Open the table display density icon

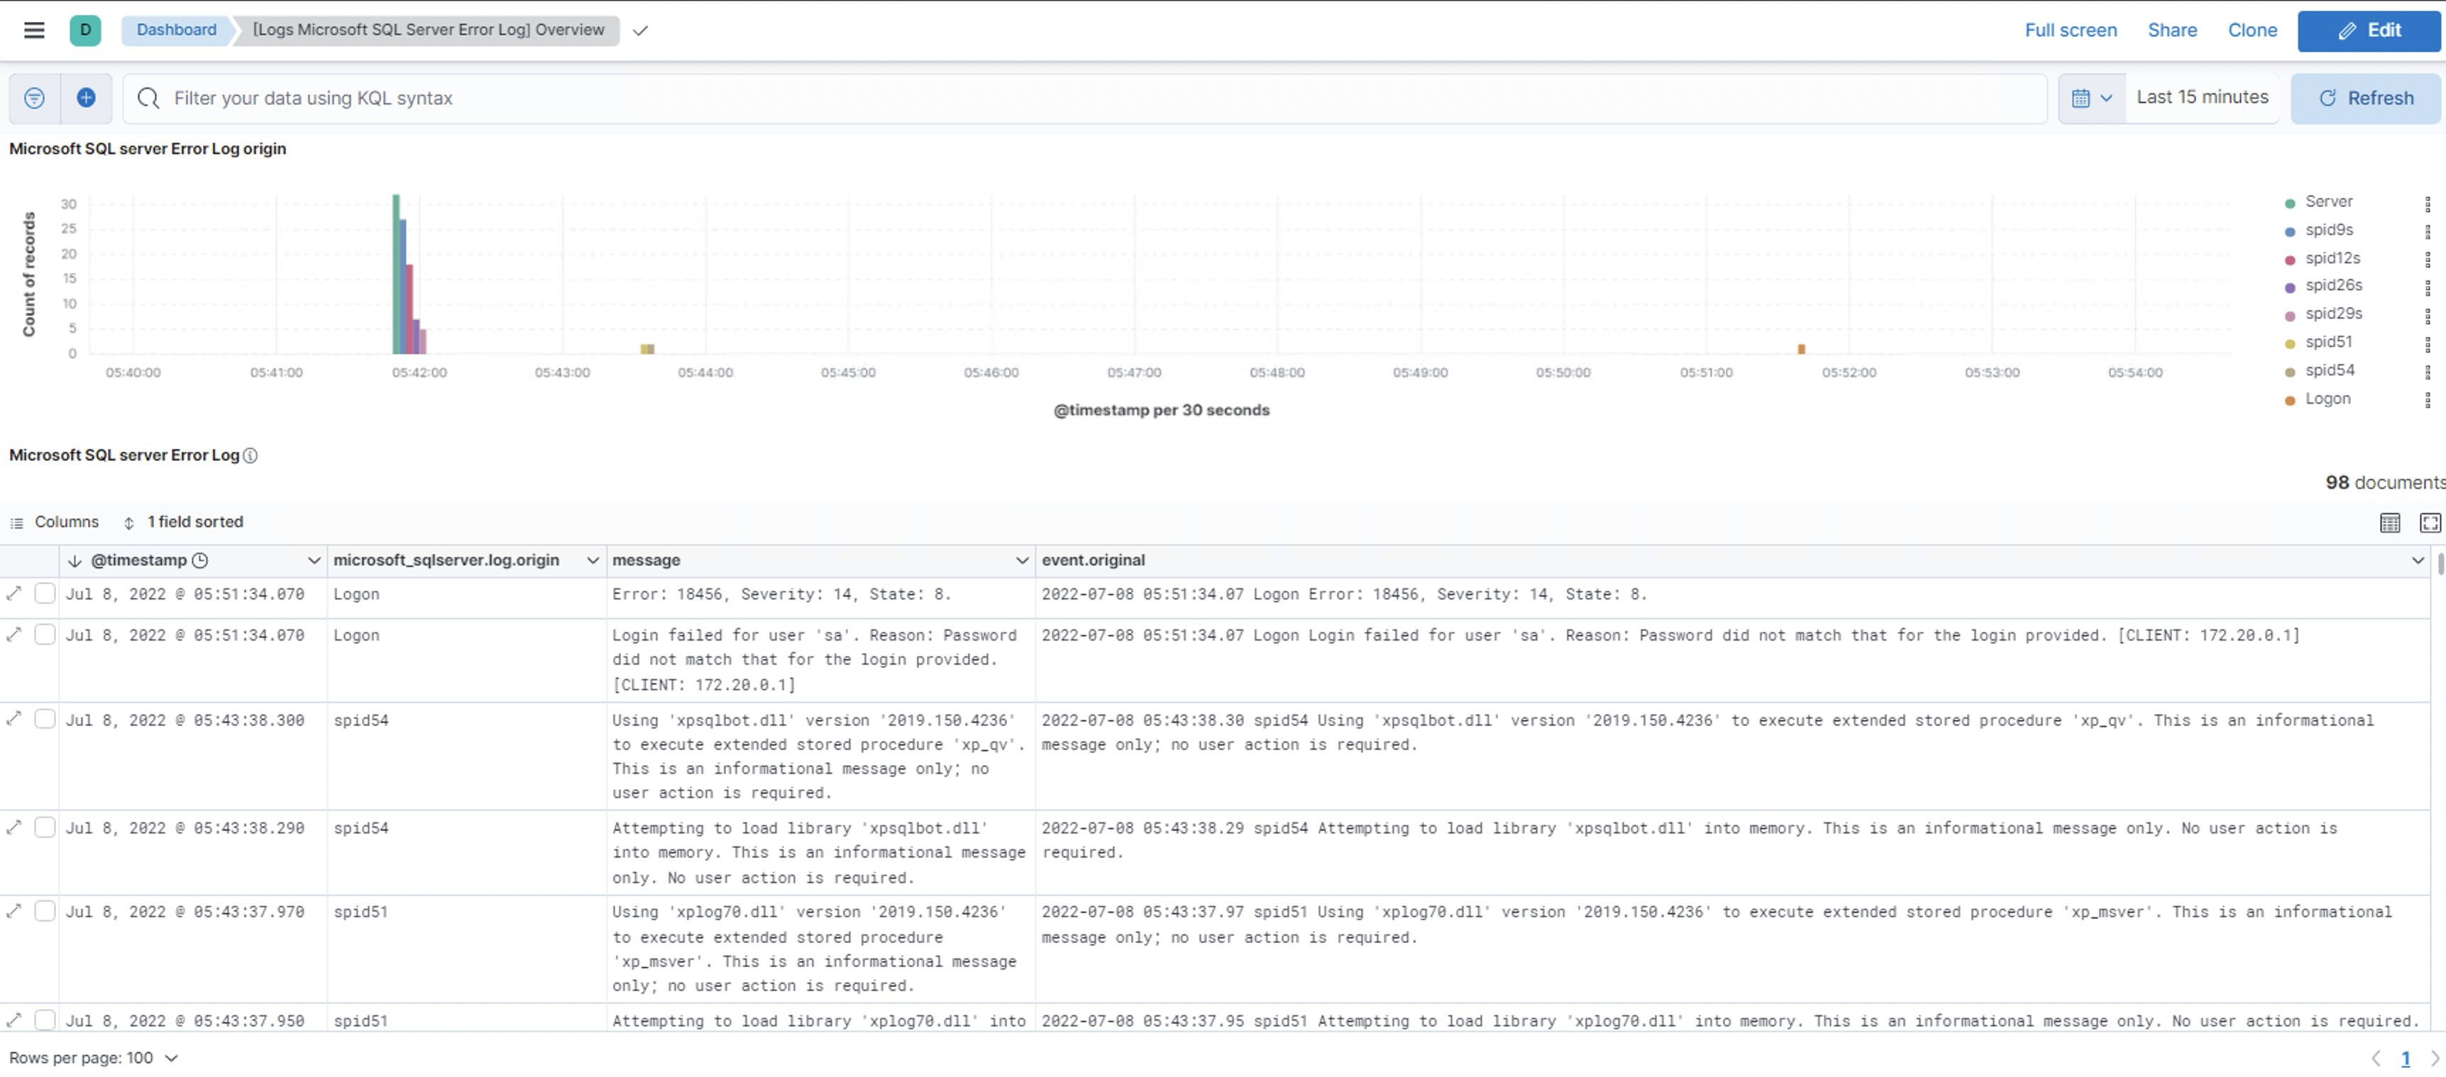(2391, 522)
